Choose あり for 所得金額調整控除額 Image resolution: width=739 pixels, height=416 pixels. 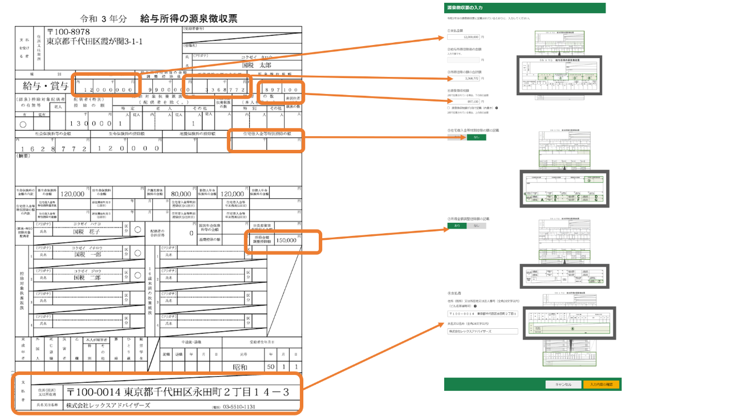pos(457,226)
